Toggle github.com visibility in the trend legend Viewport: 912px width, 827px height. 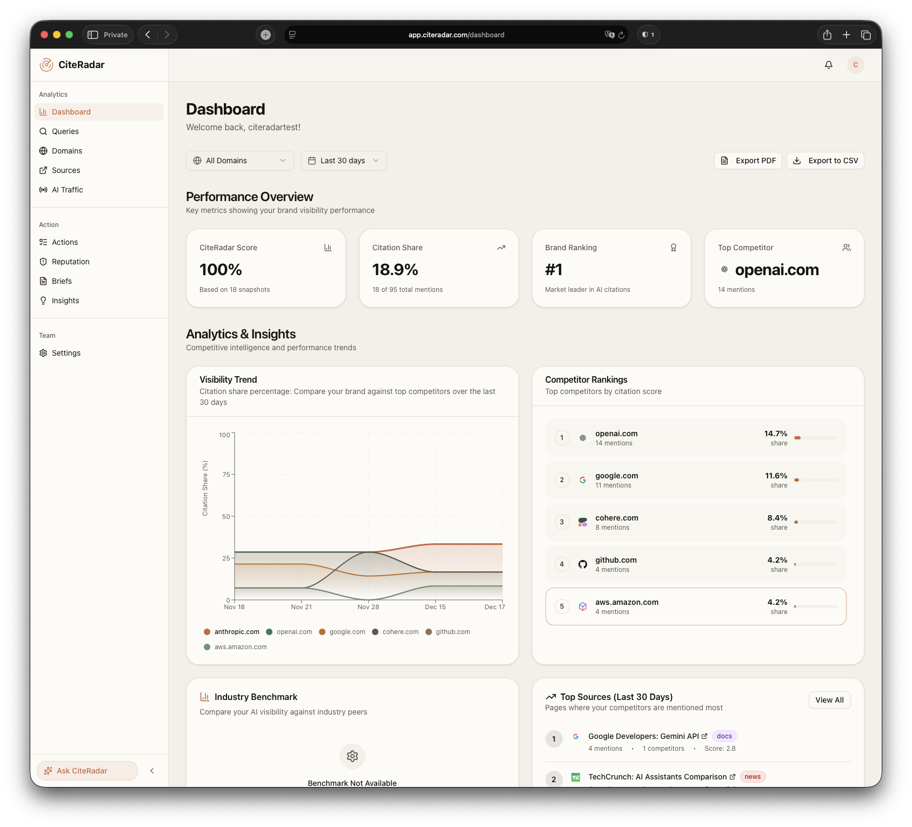453,631
